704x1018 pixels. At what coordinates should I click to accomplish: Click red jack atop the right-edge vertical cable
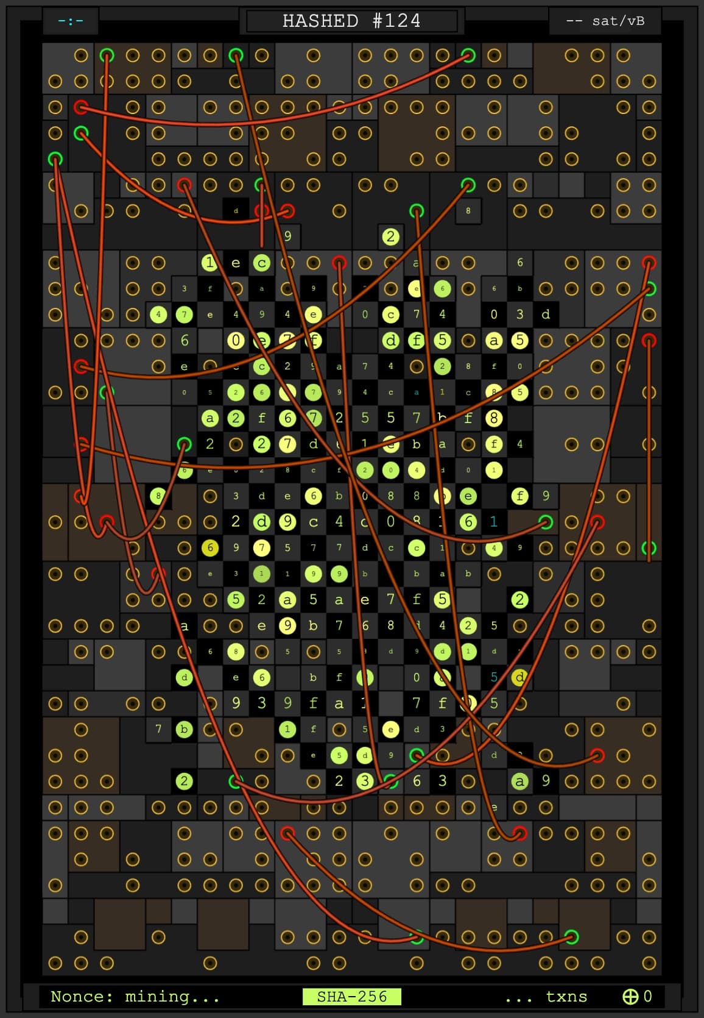click(x=649, y=340)
